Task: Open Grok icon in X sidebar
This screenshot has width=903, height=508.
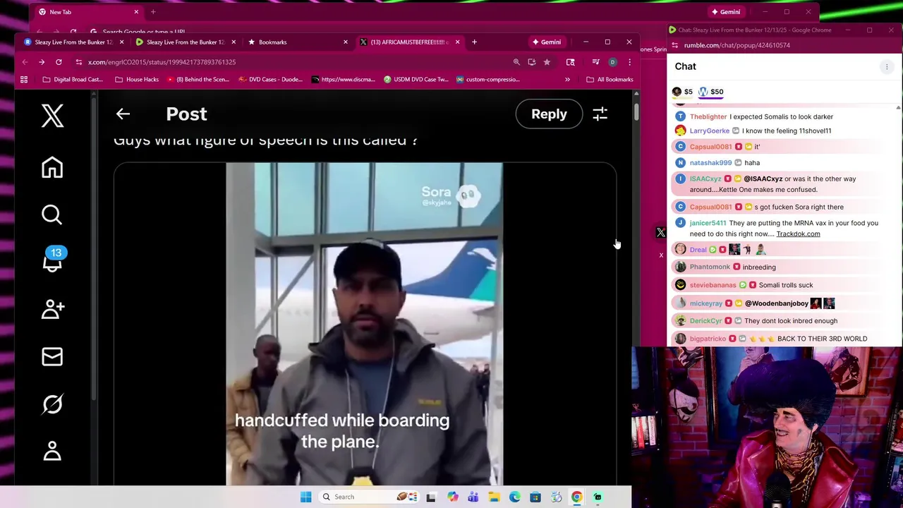Action: (52, 404)
